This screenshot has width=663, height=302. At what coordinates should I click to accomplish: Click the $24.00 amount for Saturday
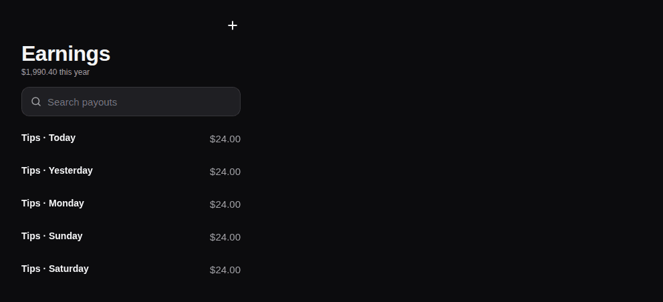pos(225,270)
